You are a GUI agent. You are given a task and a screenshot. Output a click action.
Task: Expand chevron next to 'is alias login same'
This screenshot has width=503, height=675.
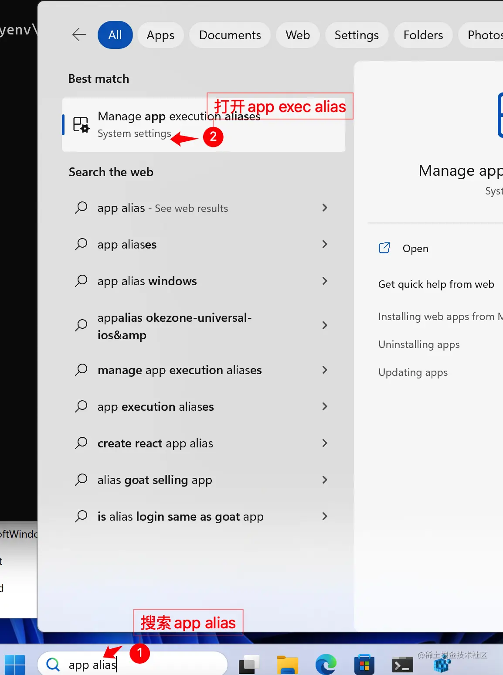(324, 516)
